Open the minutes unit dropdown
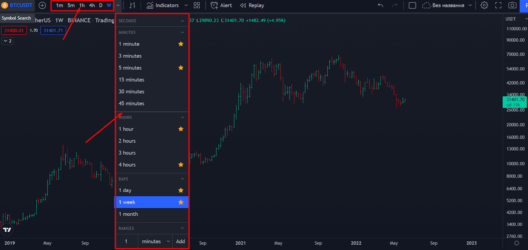This screenshot has height=250, width=528. click(x=155, y=241)
